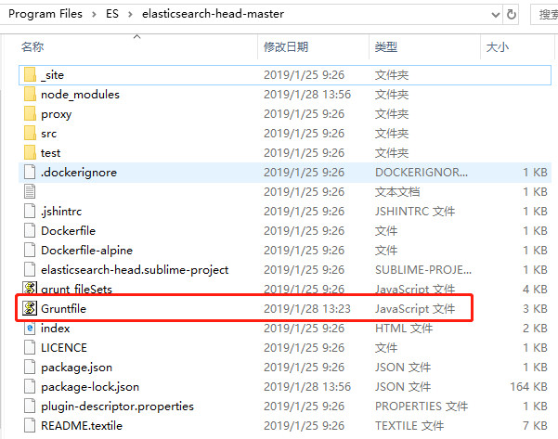Select the LICENCE file name

(64, 347)
